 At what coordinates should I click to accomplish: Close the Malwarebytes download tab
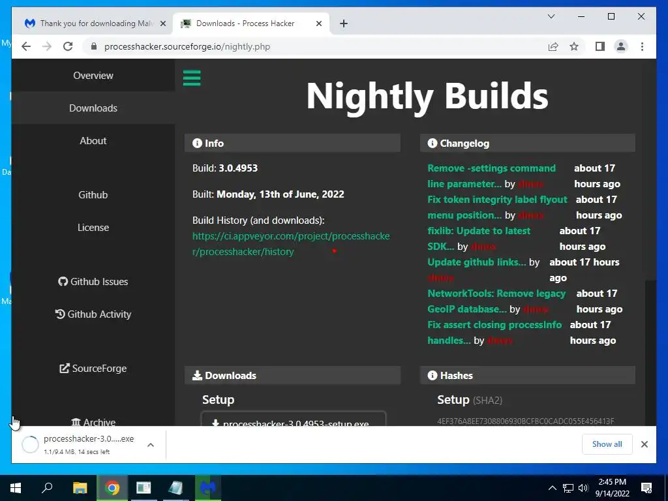pyautogui.click(x=162, y=23)
